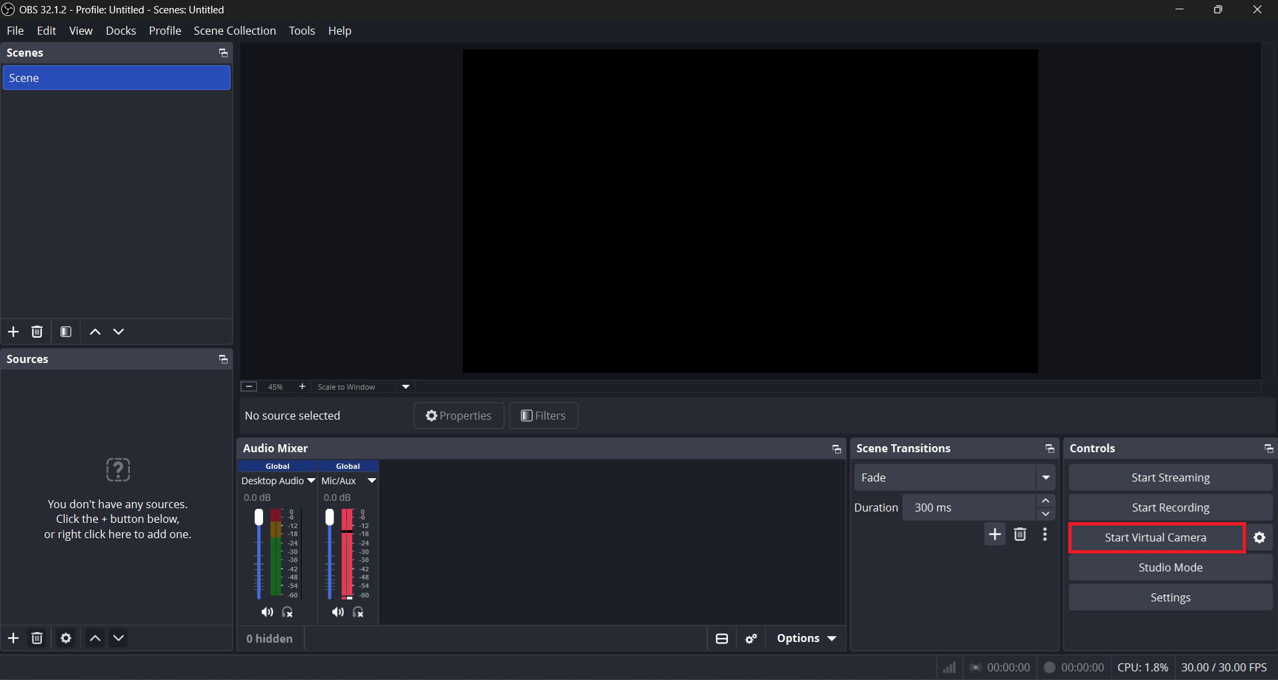This screenshot has height=680, width=1278.
Task: Click the CPU: 1.8% status text
Action: coord(1143,667)
